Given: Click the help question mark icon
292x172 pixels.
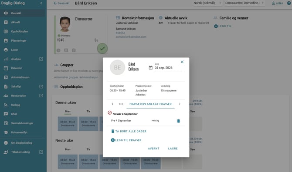Looking at the screenshot, I should [x=289, y=3].
